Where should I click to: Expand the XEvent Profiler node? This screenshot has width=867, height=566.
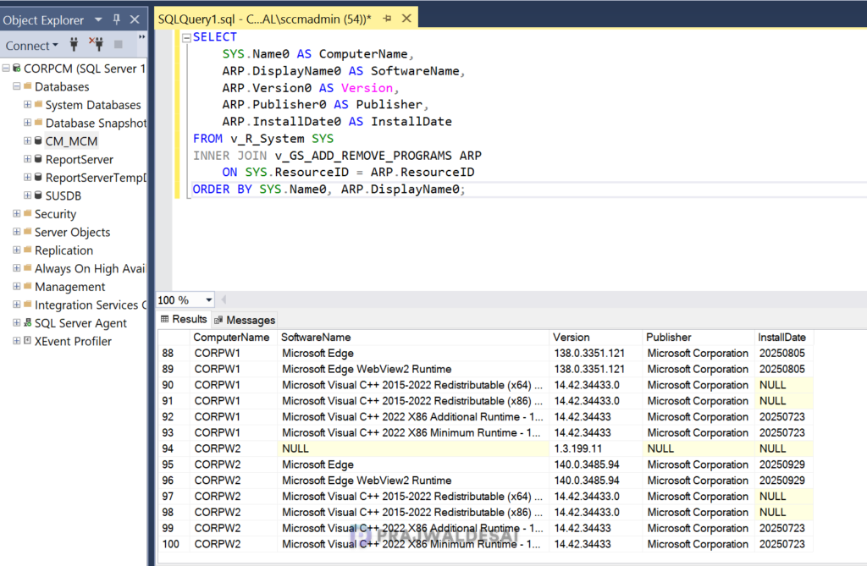(17, 341)
